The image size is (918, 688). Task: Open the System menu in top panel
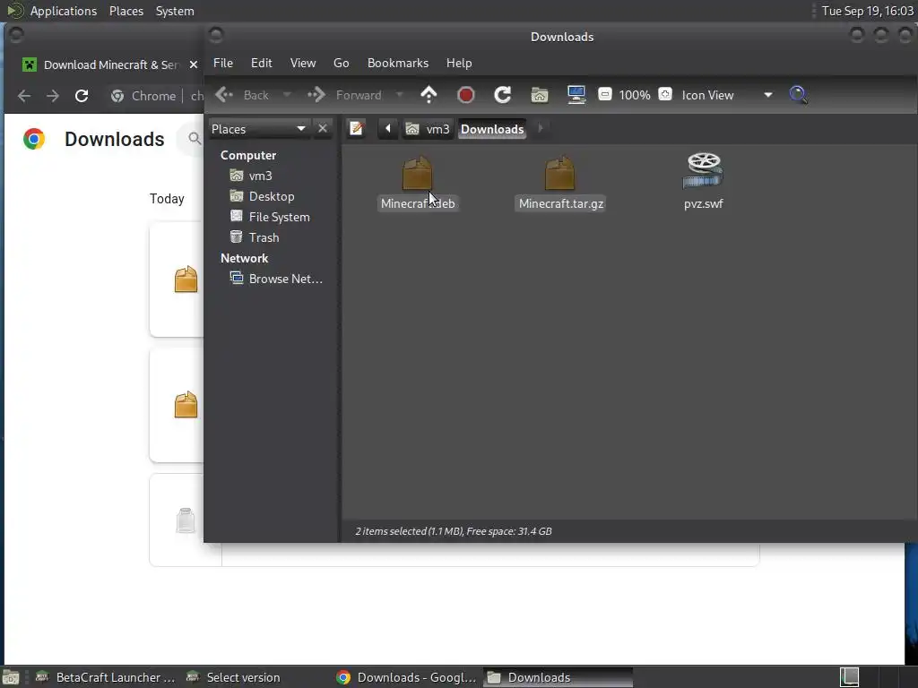pyautogui.click(x=175, y=11)
